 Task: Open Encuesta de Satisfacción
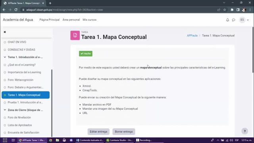pyautogui.click(x=23, y=132)
